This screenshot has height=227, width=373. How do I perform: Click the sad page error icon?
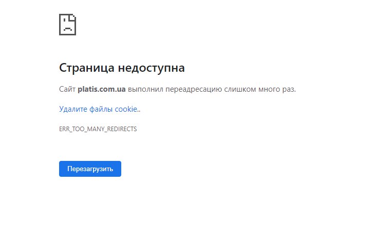click(67, 25)
